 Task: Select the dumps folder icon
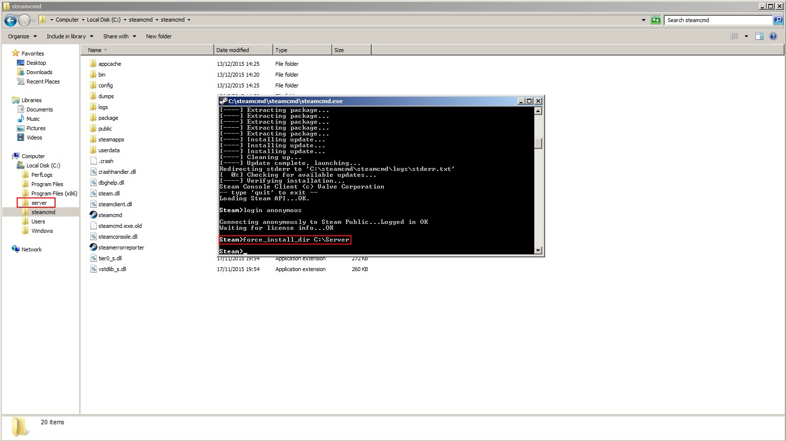[x=93, y=96]
